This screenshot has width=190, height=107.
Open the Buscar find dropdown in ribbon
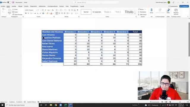point(145,9)
